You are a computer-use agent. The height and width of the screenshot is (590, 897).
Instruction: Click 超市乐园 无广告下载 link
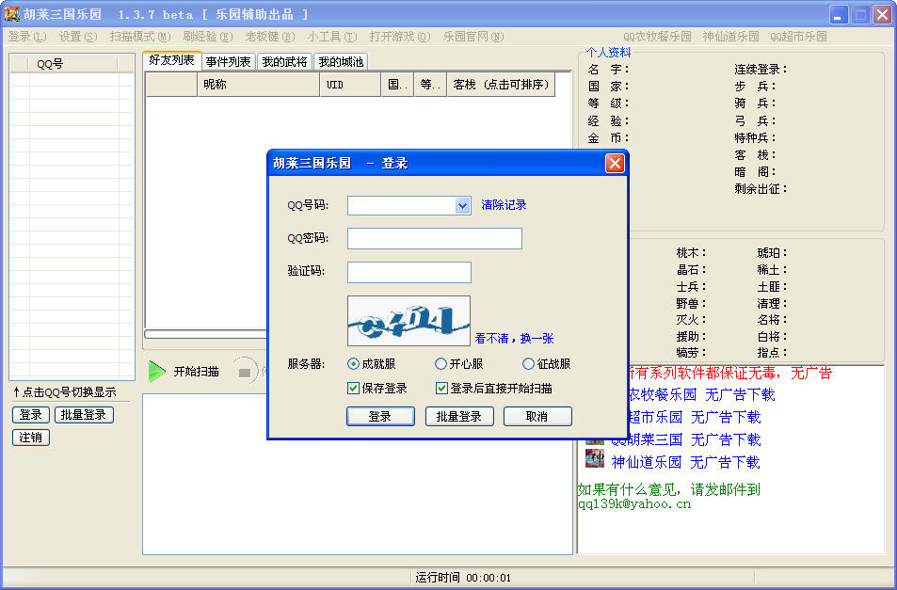click(x=694, y=418)
